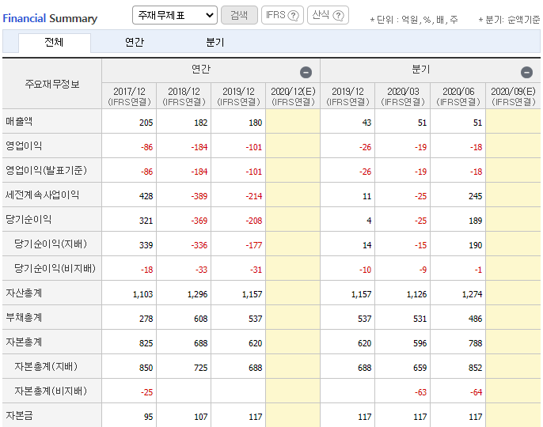This screenshot has width=543, height=427.
Task: Click the 매출액 value 182
Action: tap(201, 123)
